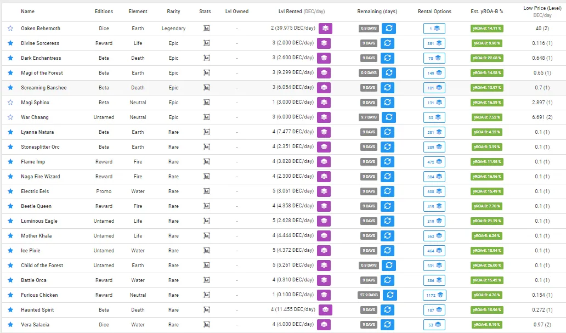Sort by Element column header
This screenshot has width=566, height=333.
click(x=138, y=11)
